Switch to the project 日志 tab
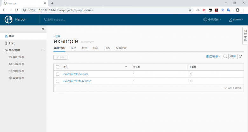The height and width of the screenshot is (132, 248). tap(107, 48)
